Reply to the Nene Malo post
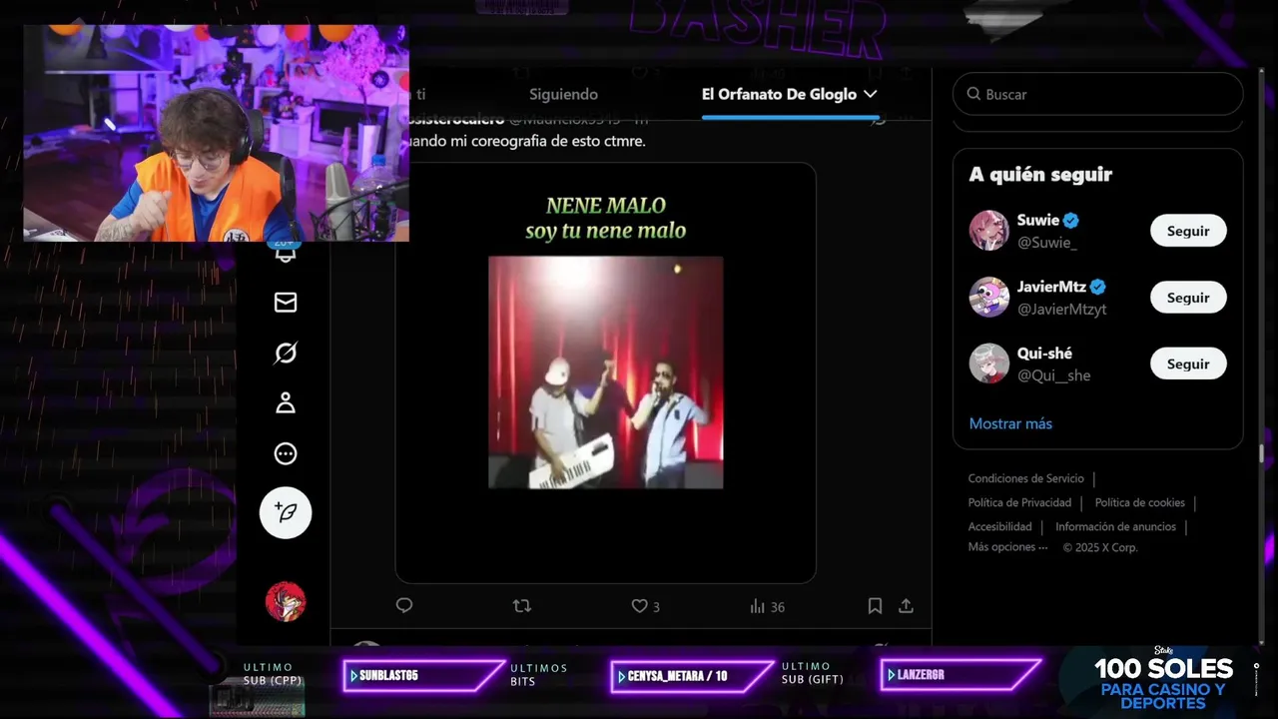This screenshot has height=719, width=1278. tap(404, 605)
